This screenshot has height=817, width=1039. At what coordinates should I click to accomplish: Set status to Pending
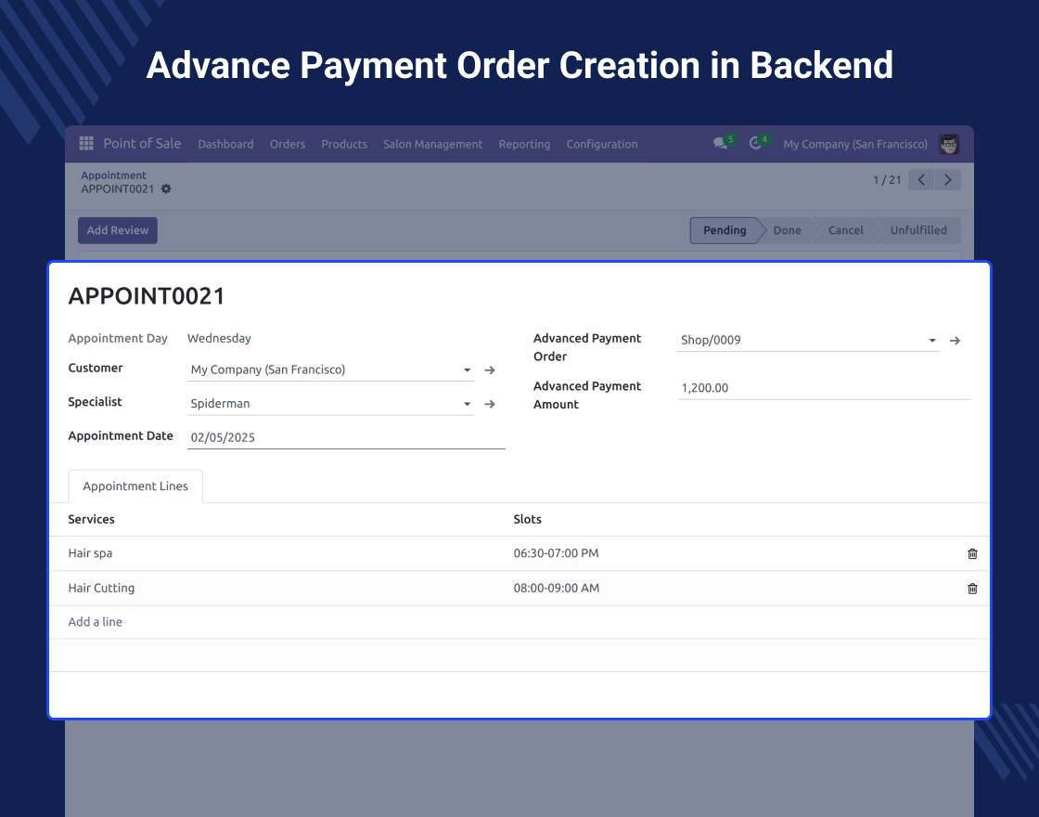[724, 230]
